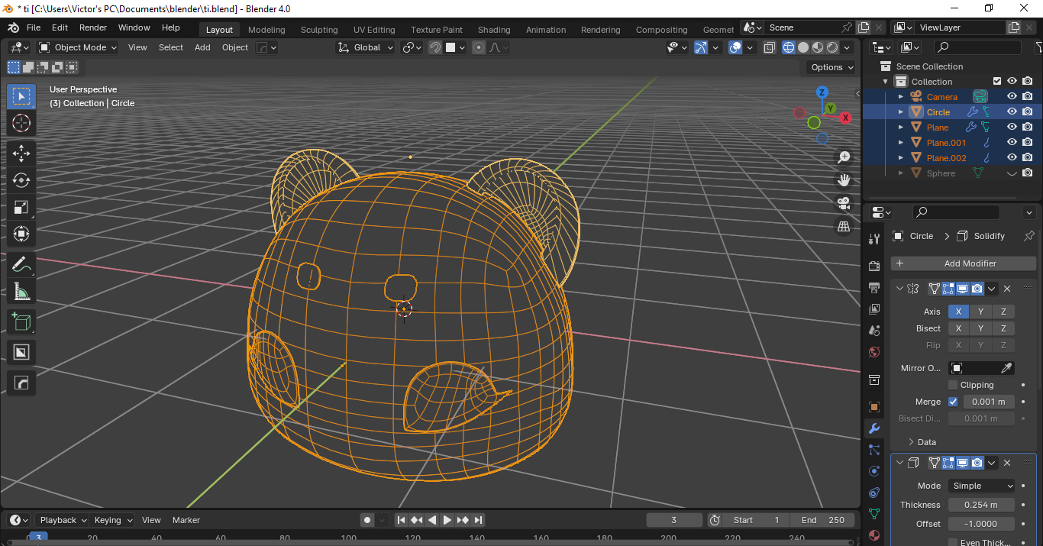Open the Playback dropdown in timeline
This screenshot has height=546, width=1043.
(63, 520)
